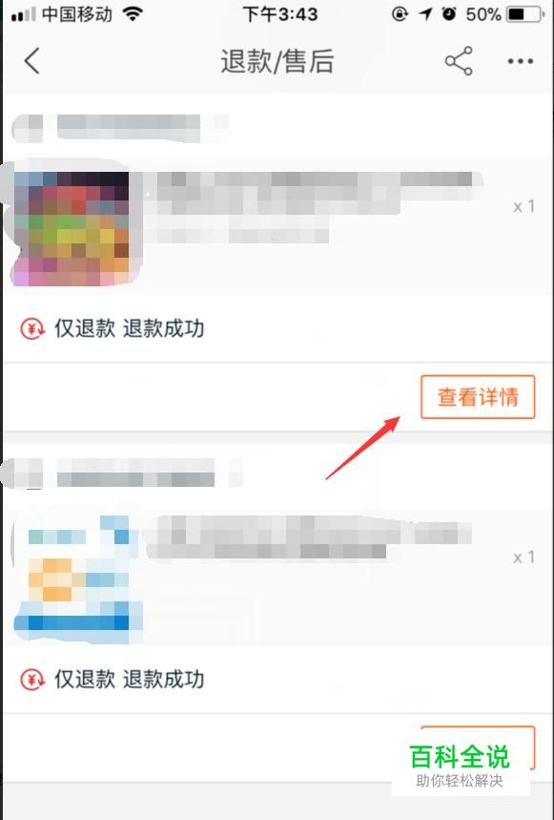Click the partially hidden second order details button
The width and height of the screenshot is (554, 820).
pyautogui.click(x=478, y=747)
